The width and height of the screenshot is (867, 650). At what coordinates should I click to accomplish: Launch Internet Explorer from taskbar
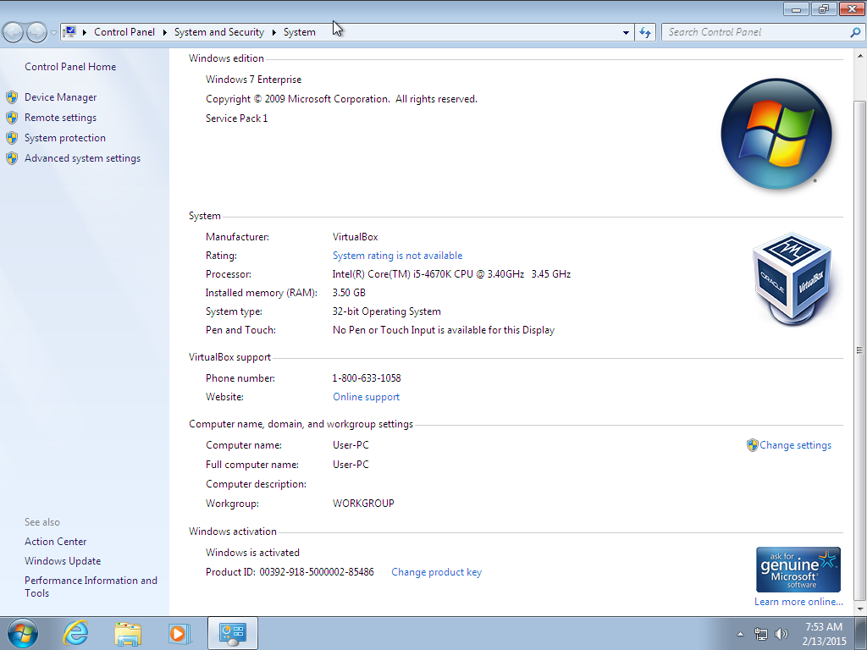[x=75, y=633]
